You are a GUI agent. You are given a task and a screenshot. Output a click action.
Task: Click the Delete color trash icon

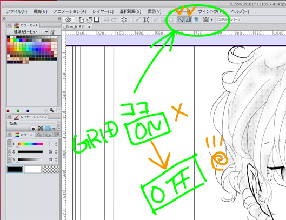click(58, 110)
